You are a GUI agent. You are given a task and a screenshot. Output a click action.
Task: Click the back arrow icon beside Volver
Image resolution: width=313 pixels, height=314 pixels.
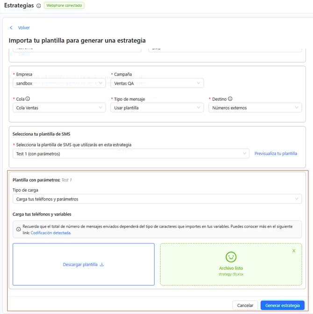click(x=11, y=28)
